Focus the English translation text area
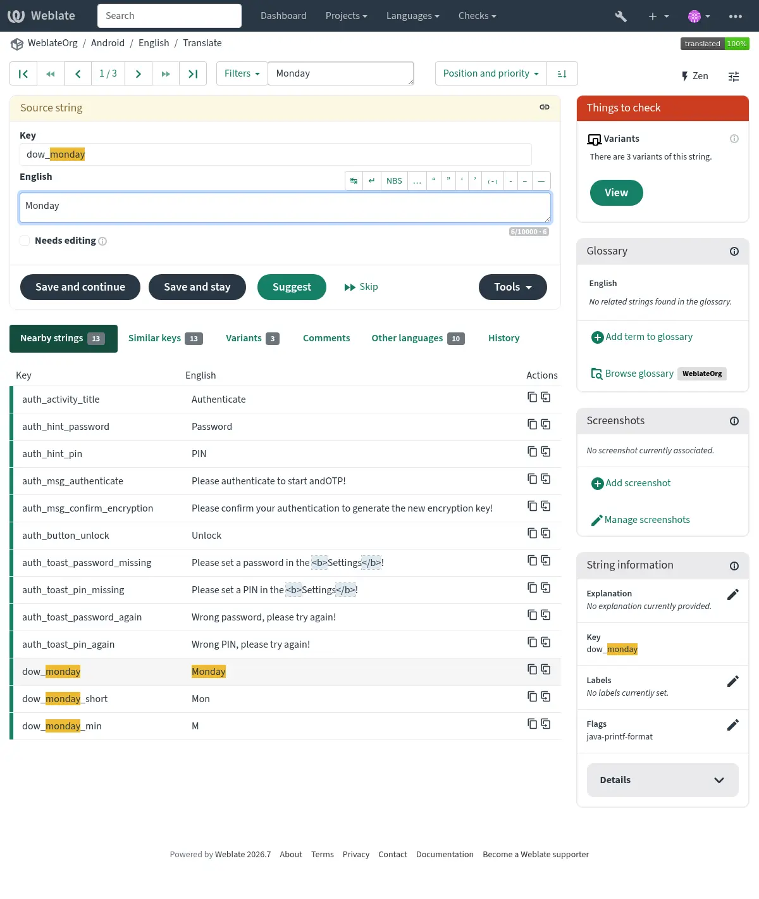Screen dimensions: 759x899 click(285, 208)
